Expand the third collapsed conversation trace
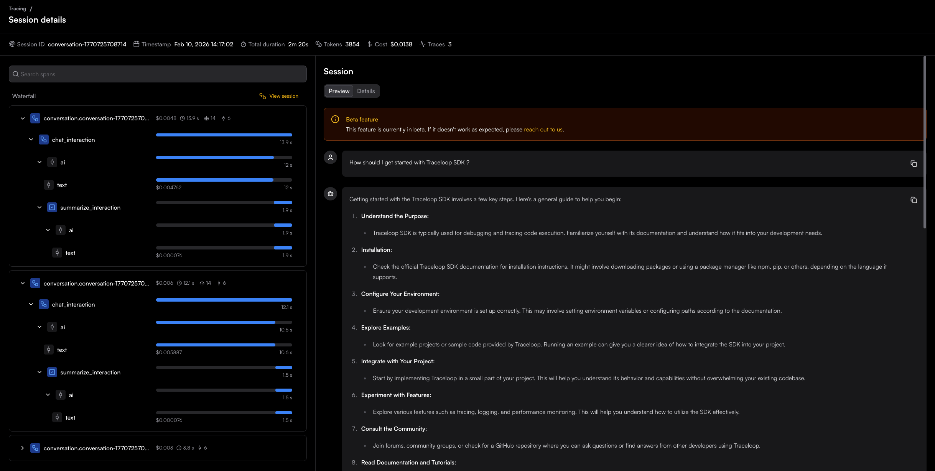Screen dimensions: 935x471 (x=23, y=448)
